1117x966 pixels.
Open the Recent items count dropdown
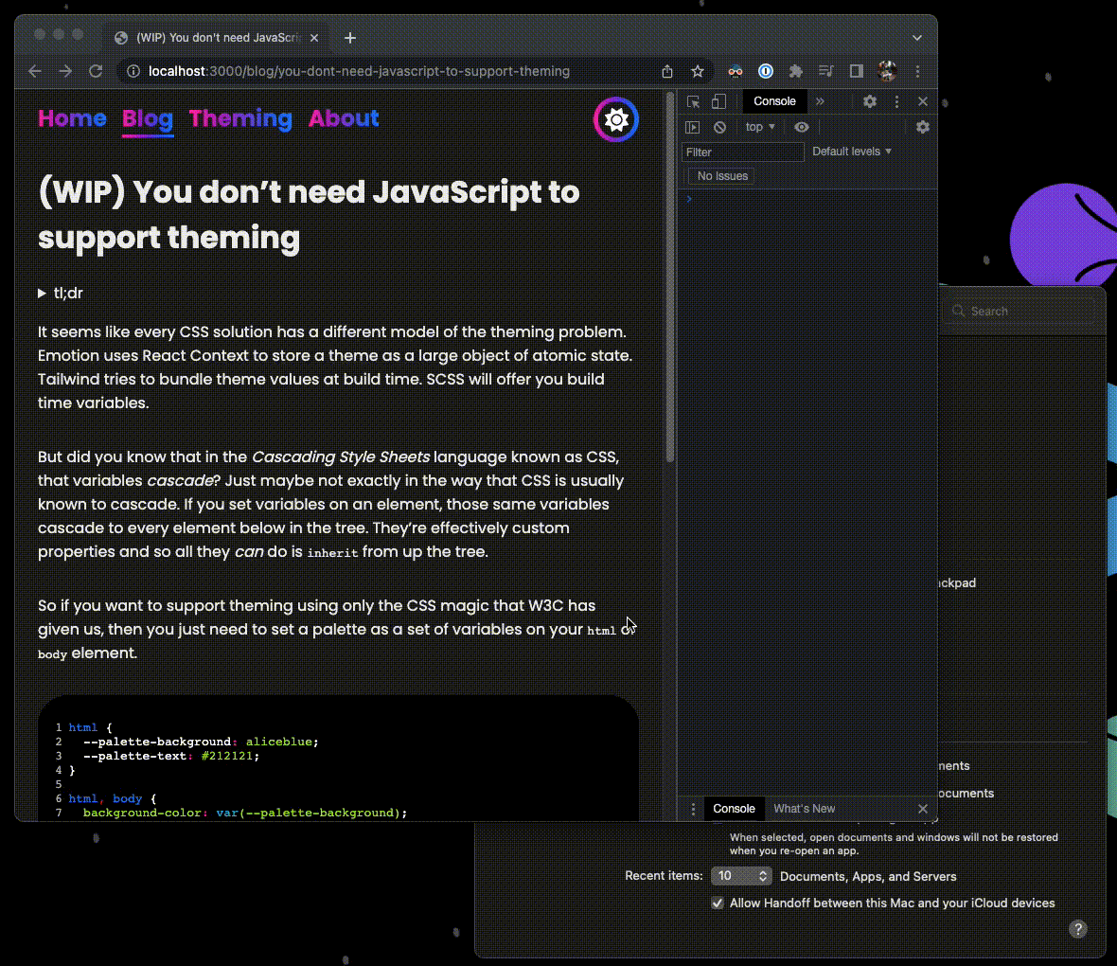coord(741,876)
